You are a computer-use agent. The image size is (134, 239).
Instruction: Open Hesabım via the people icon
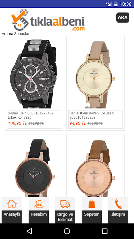pos(39,204)
